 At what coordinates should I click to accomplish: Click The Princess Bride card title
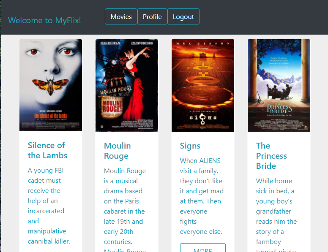pos(271,156)
